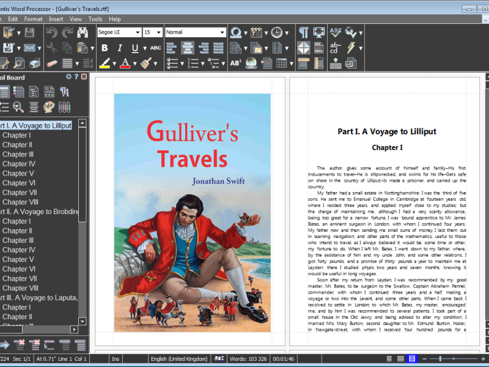This screenshot has width=489, height=367.
Task: Toggle Italic formatting
Action: (120, 48)
